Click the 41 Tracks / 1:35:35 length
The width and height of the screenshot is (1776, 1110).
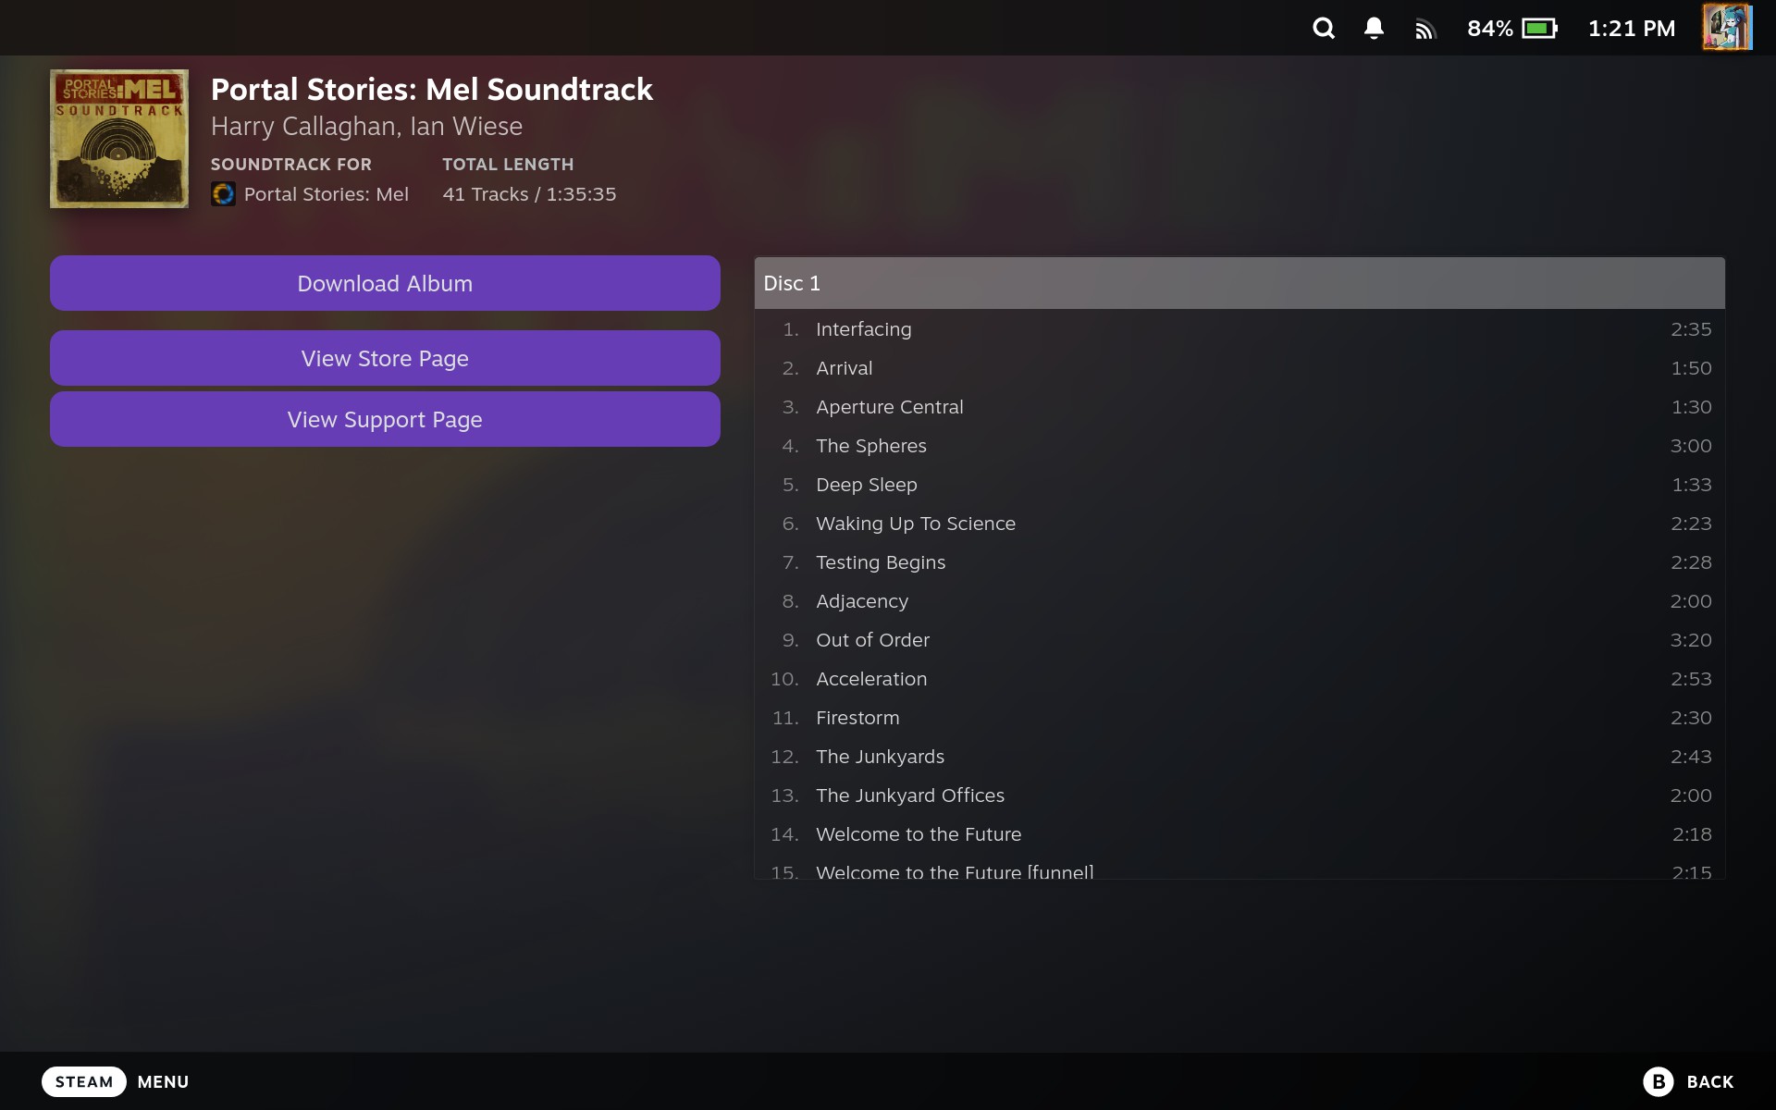[x=529, y=194]
